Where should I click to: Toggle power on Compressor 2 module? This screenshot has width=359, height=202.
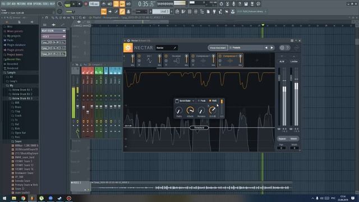click(x=220, y=56)
